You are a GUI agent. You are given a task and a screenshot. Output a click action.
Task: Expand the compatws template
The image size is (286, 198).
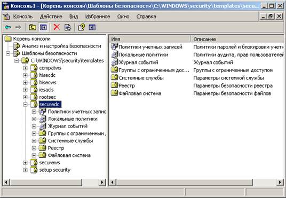pyautogui.click(x=26, y=68)
